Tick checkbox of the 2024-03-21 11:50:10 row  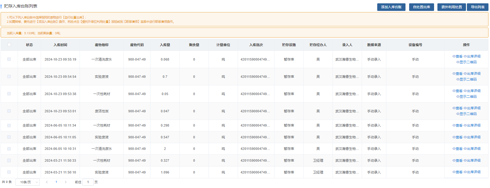click(9, 172)
